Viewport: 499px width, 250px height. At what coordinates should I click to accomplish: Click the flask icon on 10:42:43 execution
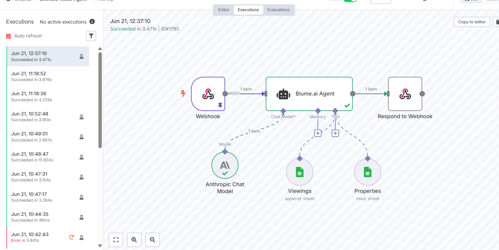[82, 237]
